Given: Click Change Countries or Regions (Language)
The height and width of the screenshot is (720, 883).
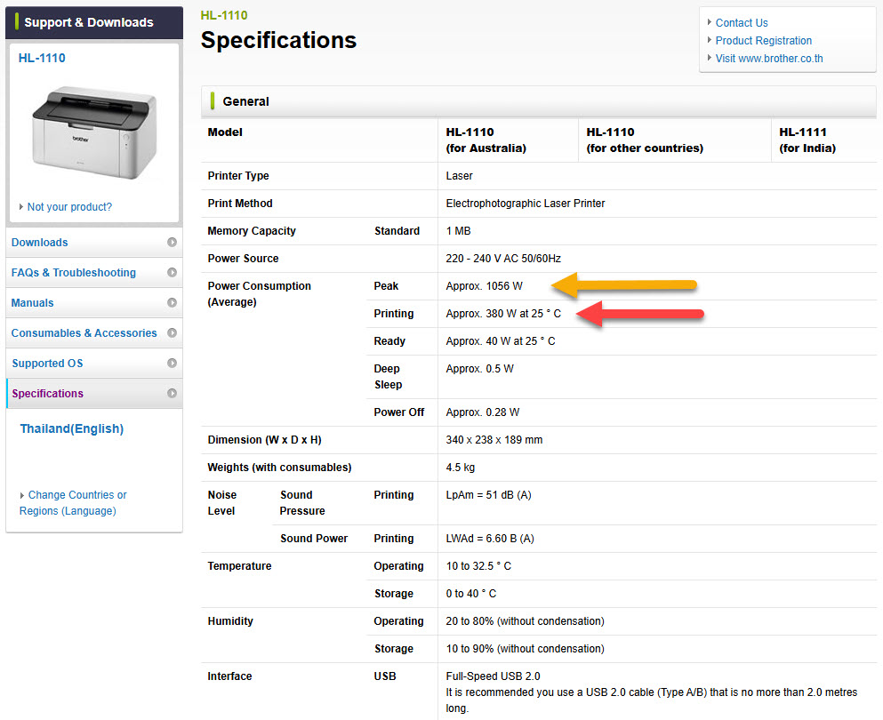Looking at the screenshot, I should 73,503.
